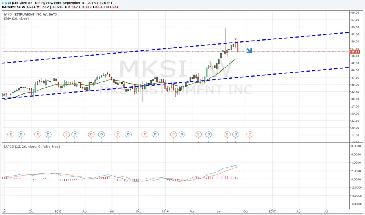Click the 50.00 price axis label
The height and width of the screenshot is (215, 365).
coord(355,41)
